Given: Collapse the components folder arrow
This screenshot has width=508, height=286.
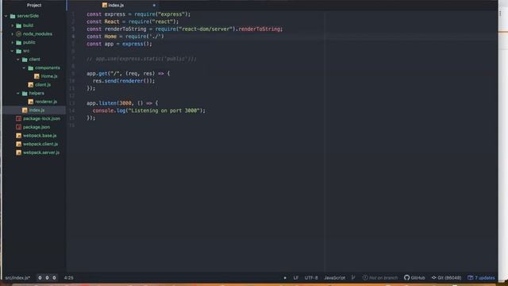Looking at the screenshot, I should pyautogui.click(x=24, y=68).
